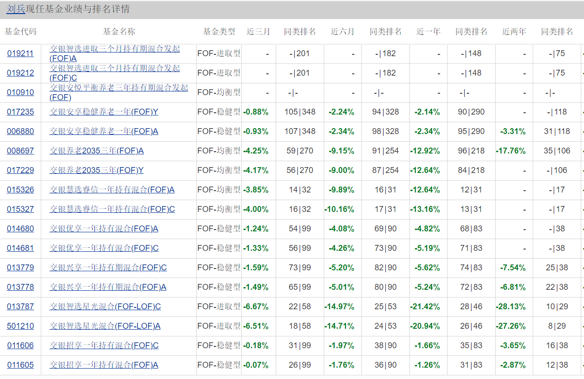Click the 基金代码 column header
Screen dimensions: 584x379
[20, 32]
